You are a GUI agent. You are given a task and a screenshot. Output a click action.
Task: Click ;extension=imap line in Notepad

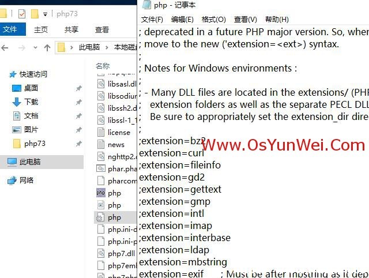175,226
